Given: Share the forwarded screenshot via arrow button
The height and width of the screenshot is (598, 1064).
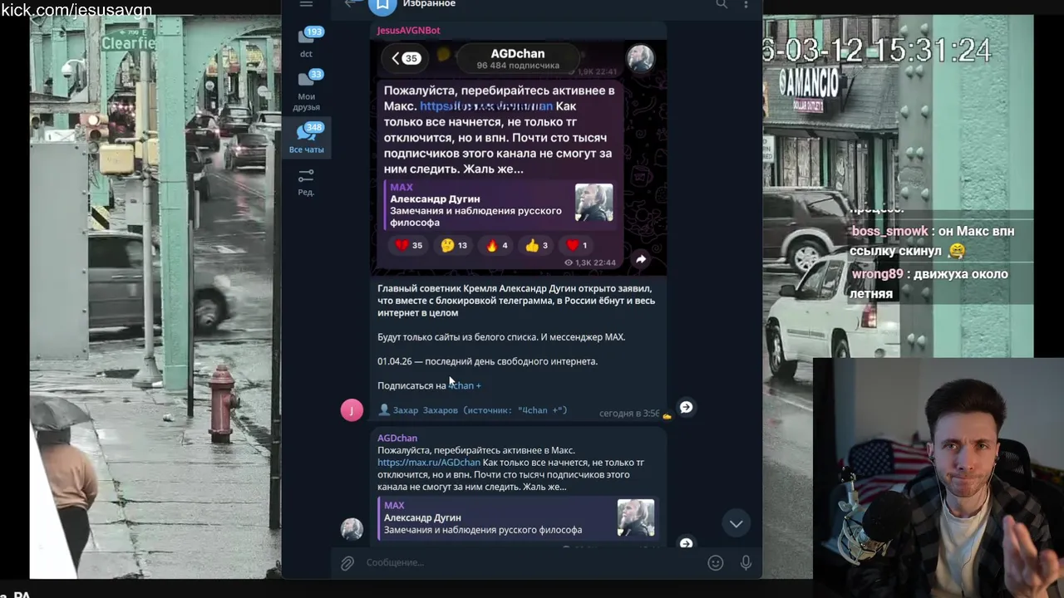Looking at the screenshot, I should coord(641,259).
